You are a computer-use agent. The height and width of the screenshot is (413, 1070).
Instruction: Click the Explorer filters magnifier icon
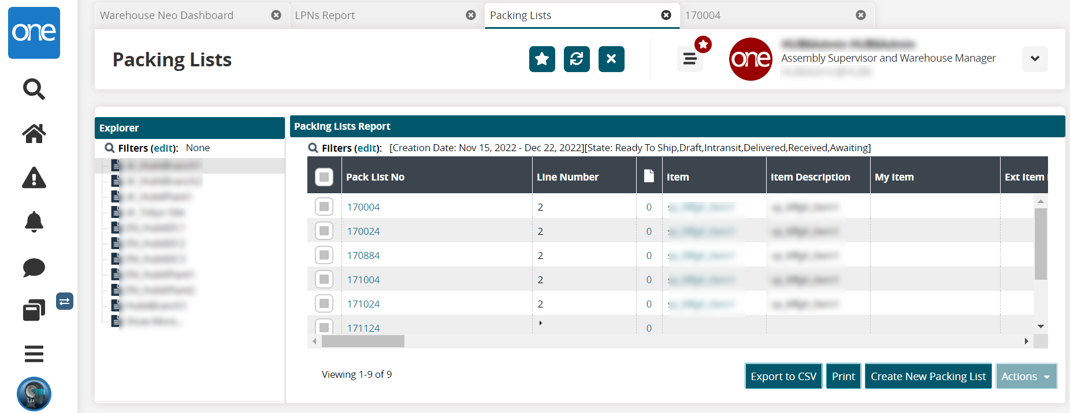(110, 148)
